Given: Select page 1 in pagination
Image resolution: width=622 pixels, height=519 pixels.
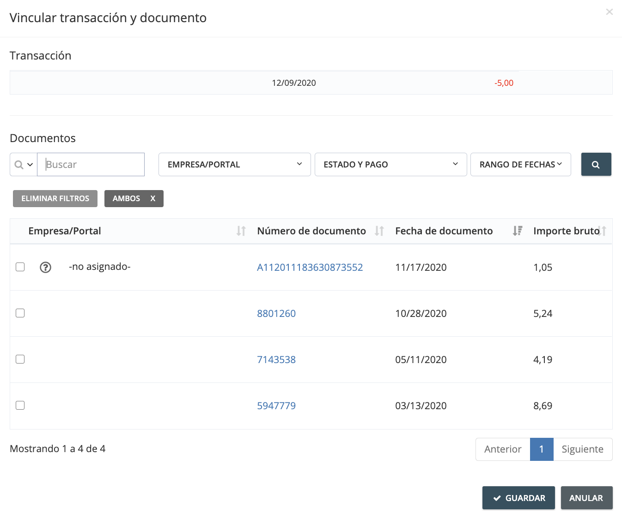Looking at the screenshot, I should pos(542,449).
